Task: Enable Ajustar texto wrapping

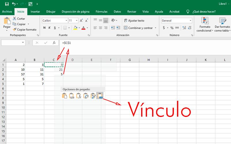Action: 134,20
